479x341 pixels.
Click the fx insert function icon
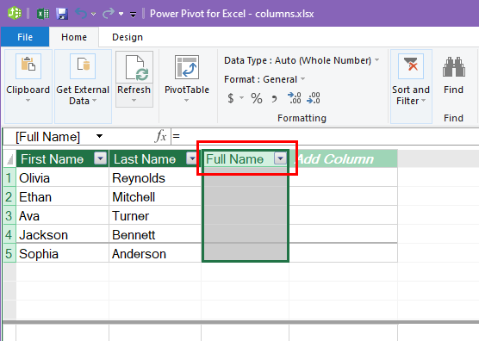click(x=161, y=136)
